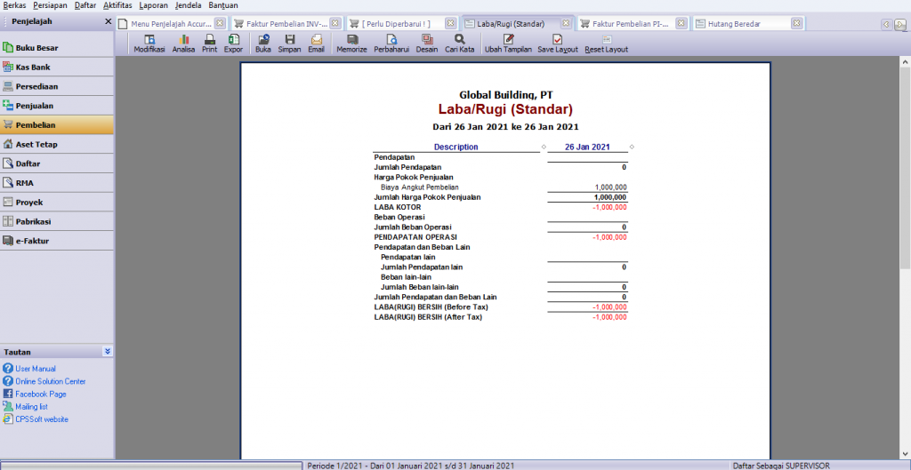Click the Description column header
Screen dimensions: 911x470
pyautogui.click(x=456, y=147)
